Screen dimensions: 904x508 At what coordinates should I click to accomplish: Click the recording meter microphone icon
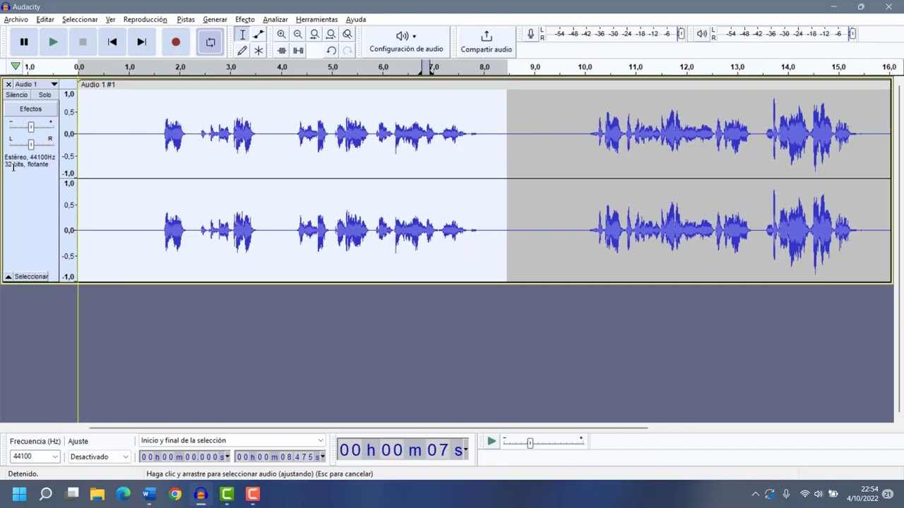coord(530,34)
